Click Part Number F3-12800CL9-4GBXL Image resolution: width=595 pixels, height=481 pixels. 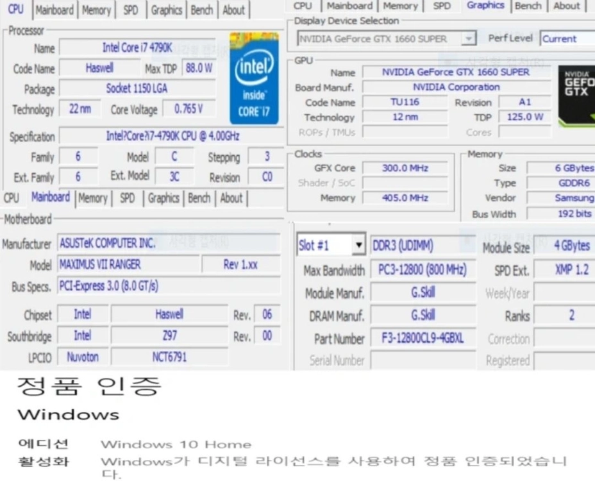423,338
